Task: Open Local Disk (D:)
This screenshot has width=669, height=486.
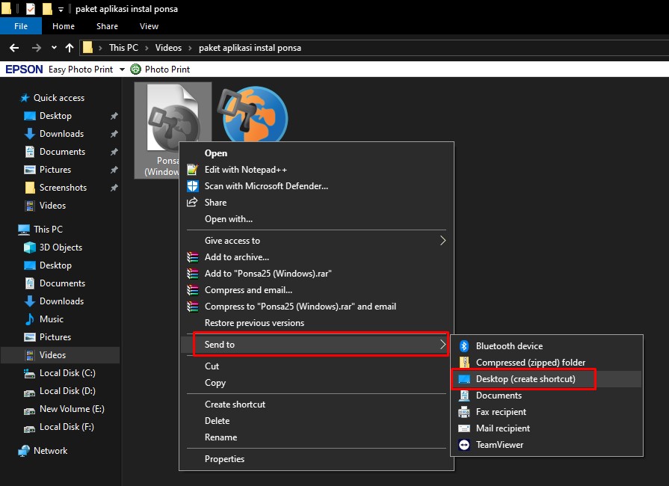Action: pyautogui.click(x=67, y=390)
